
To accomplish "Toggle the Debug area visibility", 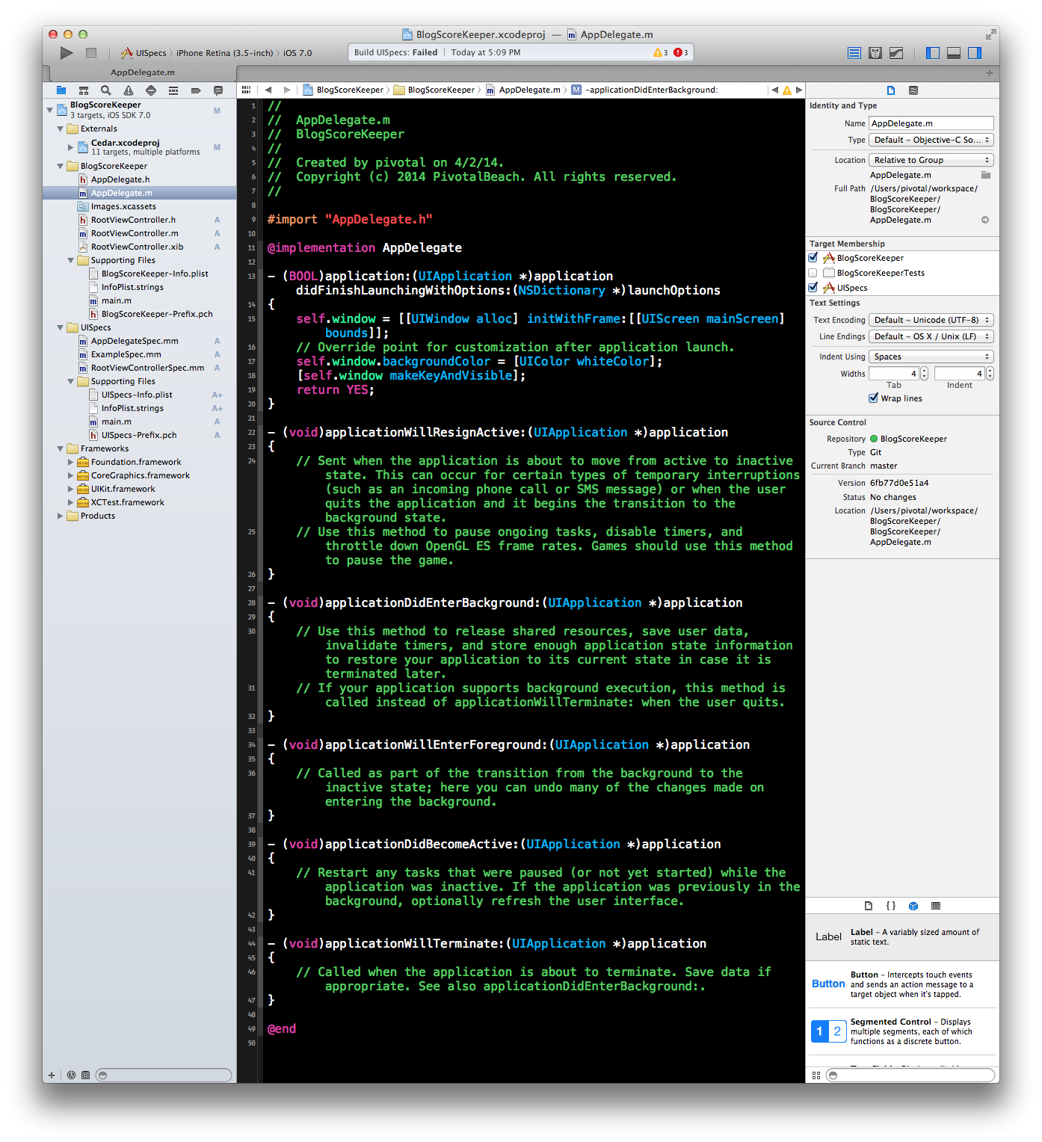I will coord(953,53).
